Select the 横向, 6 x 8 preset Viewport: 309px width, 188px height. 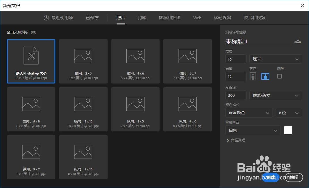coord(31,109)
